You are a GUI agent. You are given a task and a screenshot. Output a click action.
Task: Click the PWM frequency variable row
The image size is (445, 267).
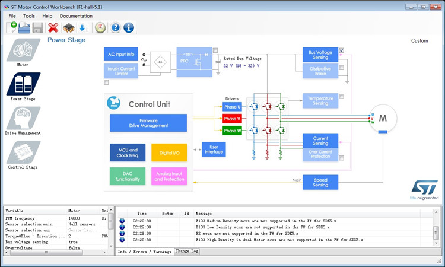point(56,218)
